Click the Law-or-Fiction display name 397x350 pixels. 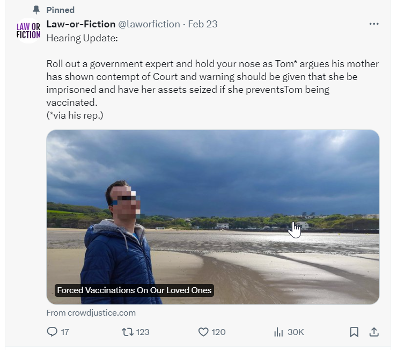81,24
